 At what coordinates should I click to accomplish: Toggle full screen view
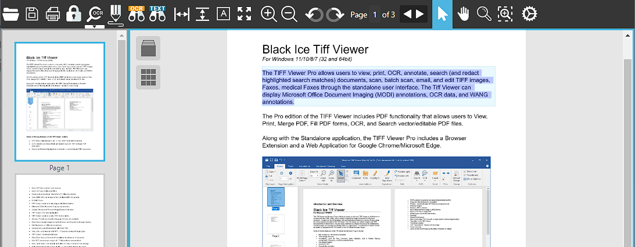tap(245, 14)
